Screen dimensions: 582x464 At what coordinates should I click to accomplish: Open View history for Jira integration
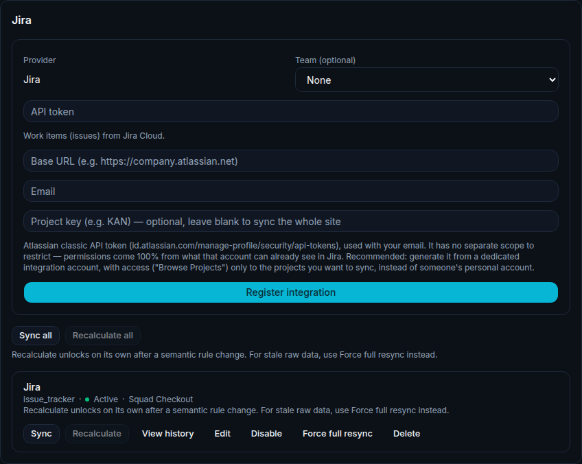167,434
